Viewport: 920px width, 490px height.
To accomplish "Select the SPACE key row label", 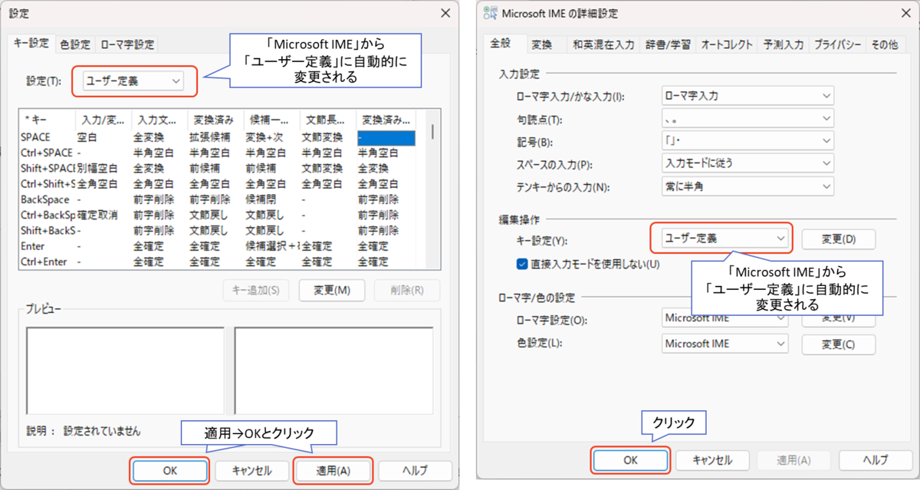I will click(x=36, y=137).
